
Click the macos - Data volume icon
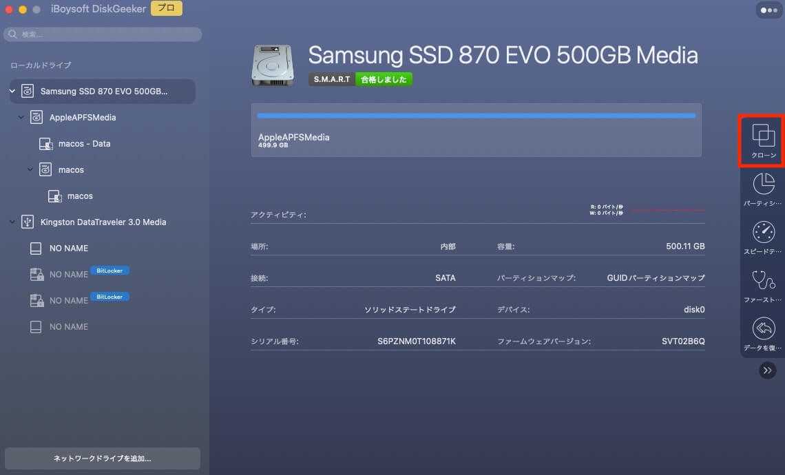(45, 144)
